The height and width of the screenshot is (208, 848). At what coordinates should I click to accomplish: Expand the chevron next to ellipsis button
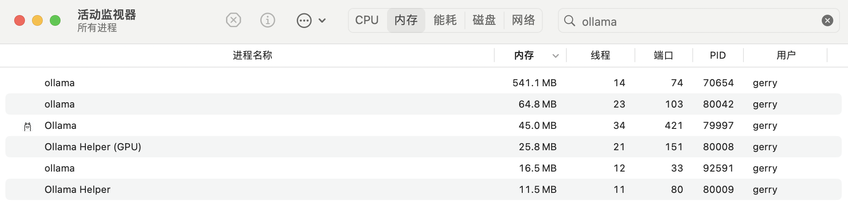click(x=322, y=20)
